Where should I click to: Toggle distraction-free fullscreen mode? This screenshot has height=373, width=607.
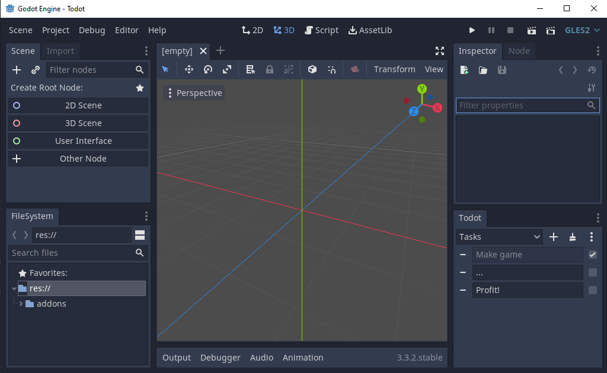[x=440, y=51]
